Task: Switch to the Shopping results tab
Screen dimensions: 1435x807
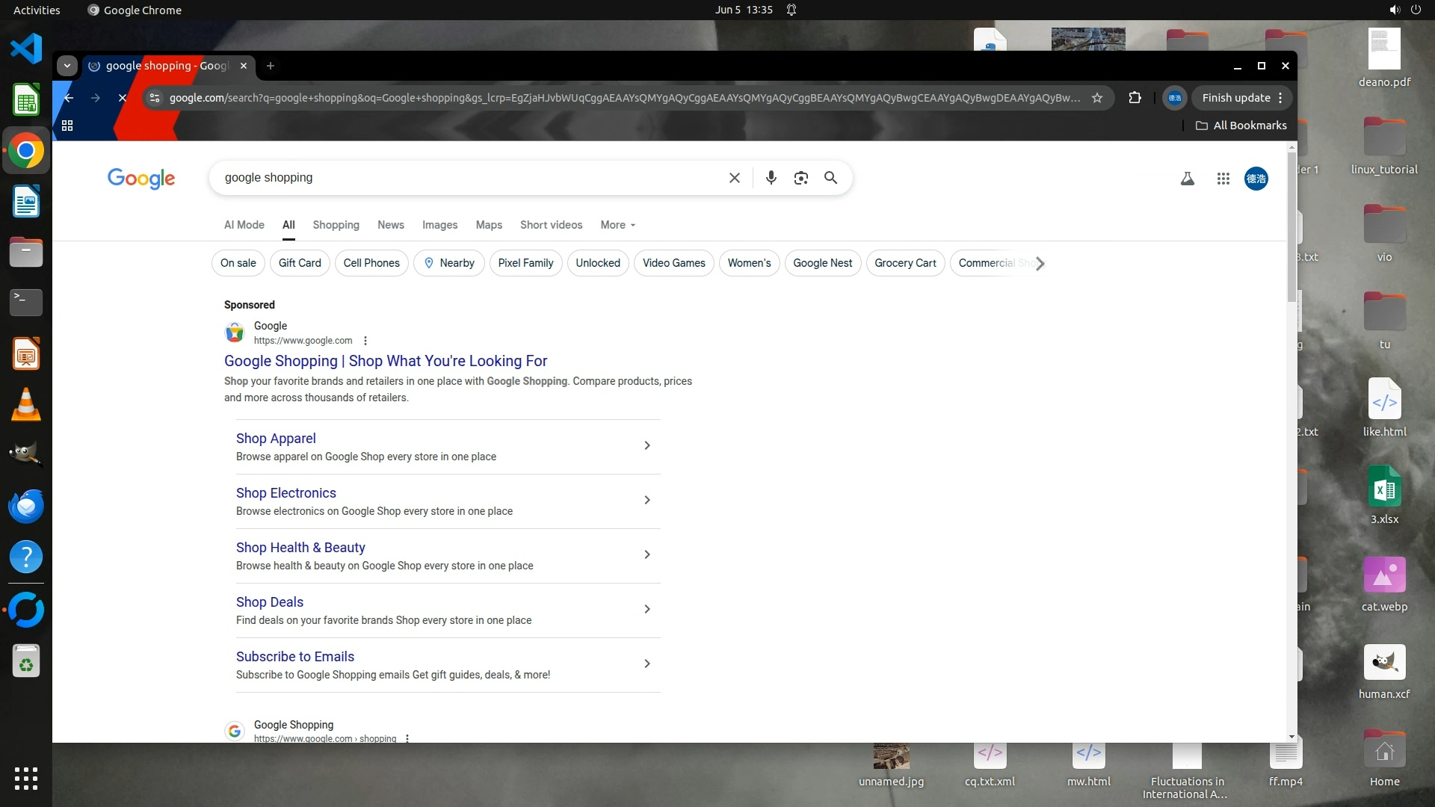Action: 336,225
